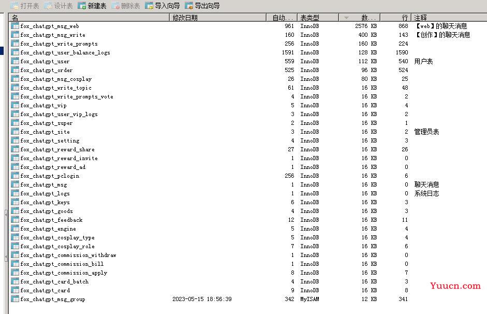
Task: Sort by the 名 column header
Action: pyautogui.click(x=89, y=18)
